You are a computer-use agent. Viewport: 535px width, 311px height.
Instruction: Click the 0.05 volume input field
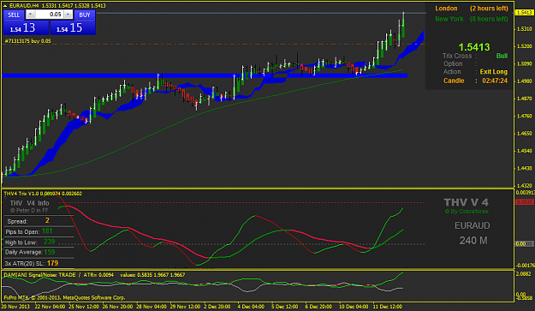coord(50,15)
